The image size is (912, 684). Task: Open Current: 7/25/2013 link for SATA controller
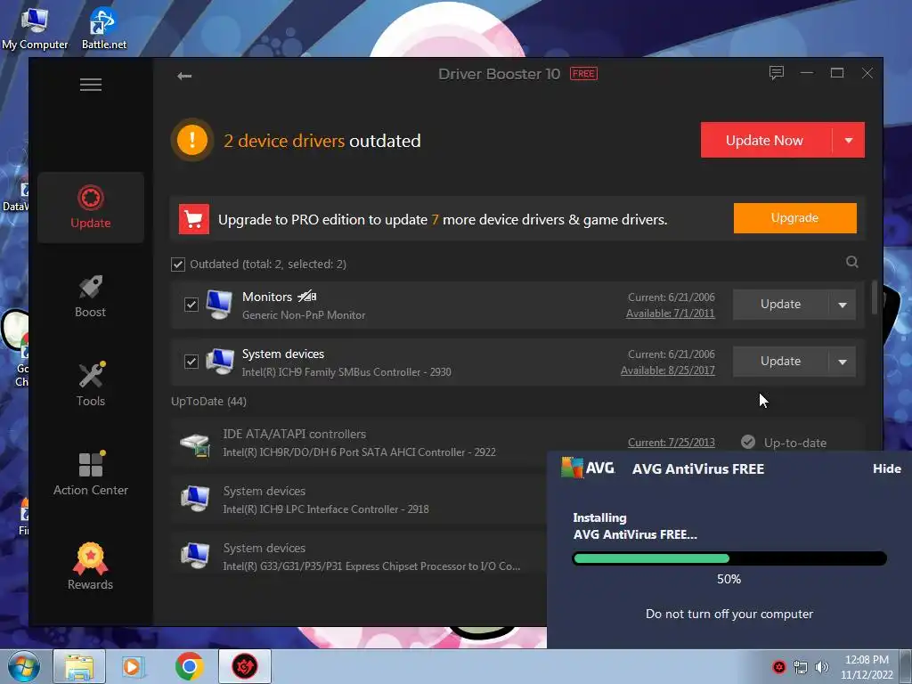672,443
